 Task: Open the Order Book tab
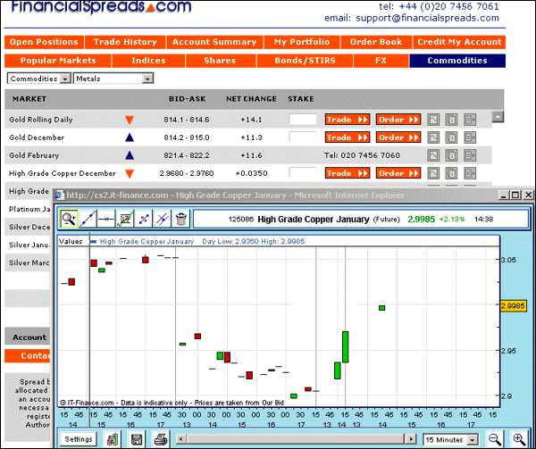(x=376, y=42)
